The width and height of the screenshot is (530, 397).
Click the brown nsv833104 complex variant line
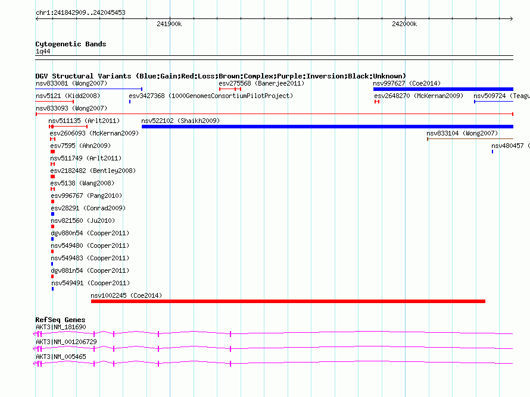470,139
